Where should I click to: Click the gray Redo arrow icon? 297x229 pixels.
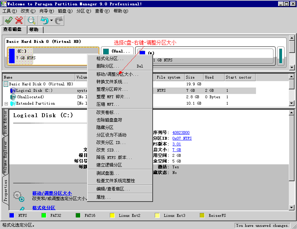(x=59, y=20)
